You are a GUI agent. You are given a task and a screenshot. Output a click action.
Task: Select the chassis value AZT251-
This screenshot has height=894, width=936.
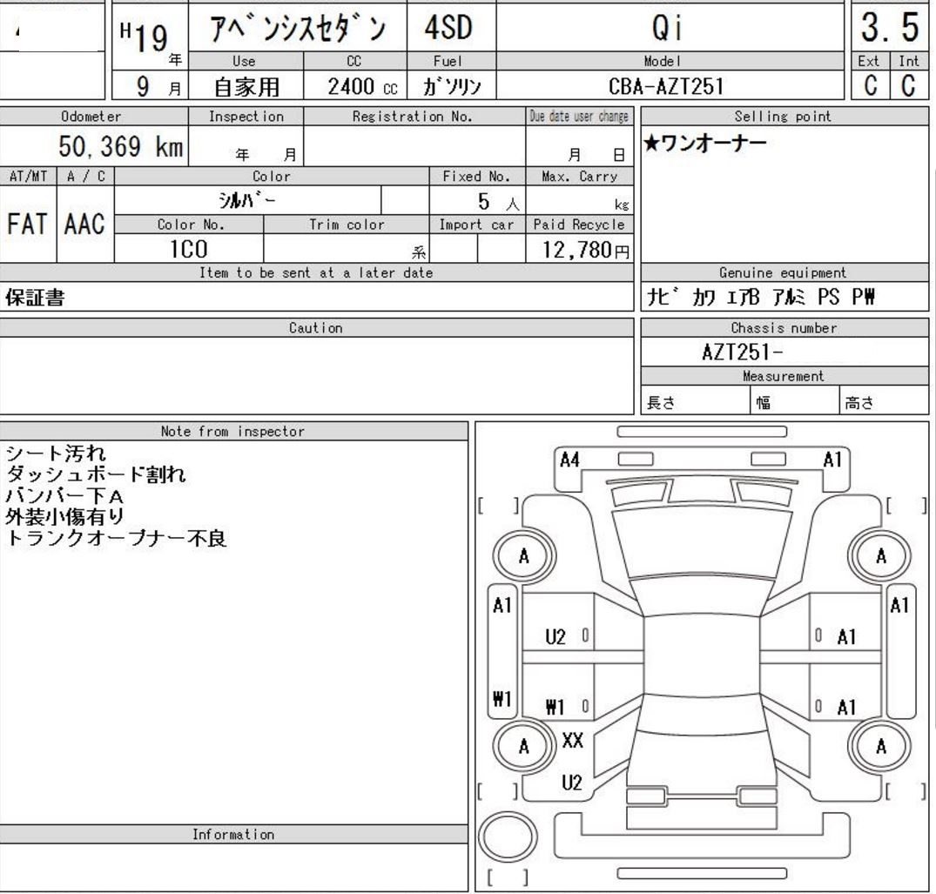[742, 352]
